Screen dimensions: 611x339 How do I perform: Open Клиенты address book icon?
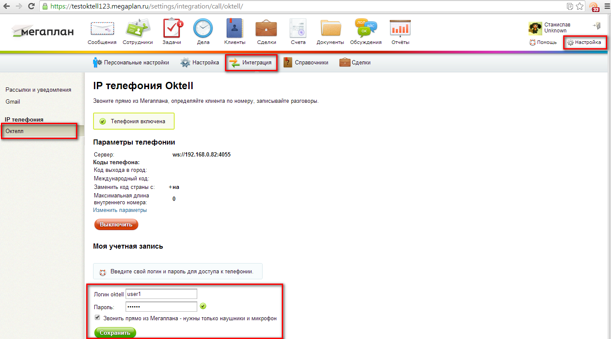tap(234, 29)
